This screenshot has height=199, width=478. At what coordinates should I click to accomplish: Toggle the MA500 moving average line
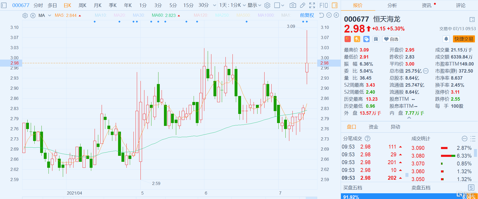[x=243, y=15]
